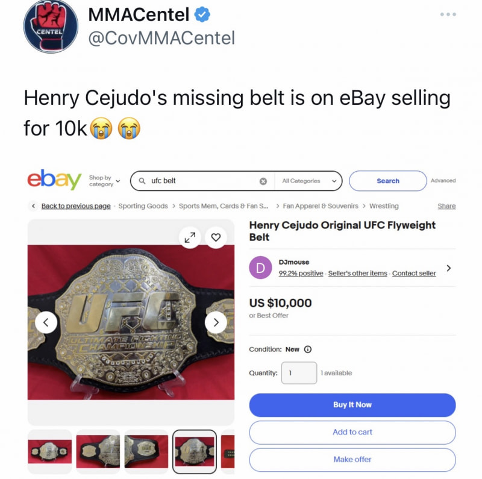Open the tweet's three-dot more menu
Viewport: 482px width, 479px height.
(448, 14)
